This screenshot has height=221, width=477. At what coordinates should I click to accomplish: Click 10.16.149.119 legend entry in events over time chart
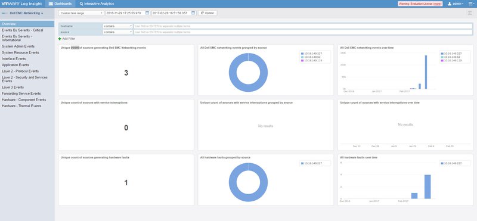(x=451, y=61)
